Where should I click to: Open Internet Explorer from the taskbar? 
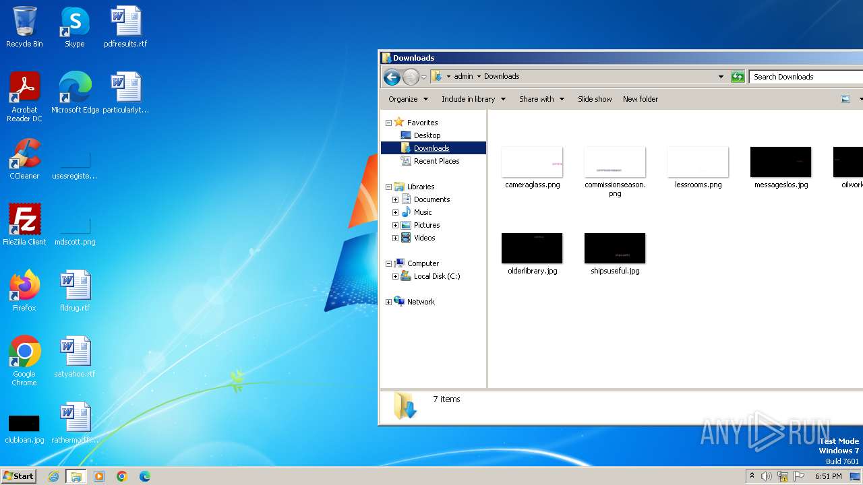(54, 476)
